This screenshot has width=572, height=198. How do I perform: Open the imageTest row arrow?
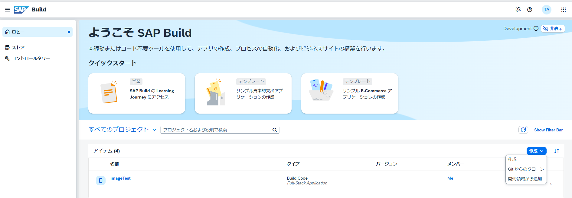(x=551, y=184)
